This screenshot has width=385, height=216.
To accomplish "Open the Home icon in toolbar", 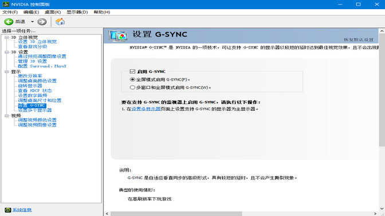I will coord(60,22).
